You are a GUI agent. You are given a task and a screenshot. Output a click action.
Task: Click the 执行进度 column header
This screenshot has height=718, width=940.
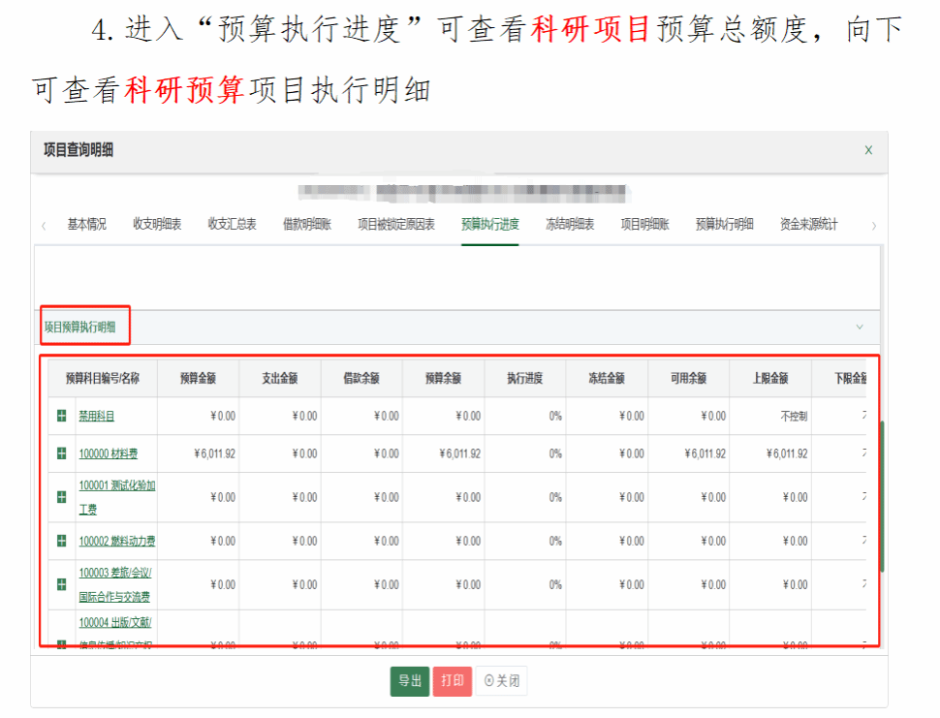pyautogui.click(x=525, y=378)
